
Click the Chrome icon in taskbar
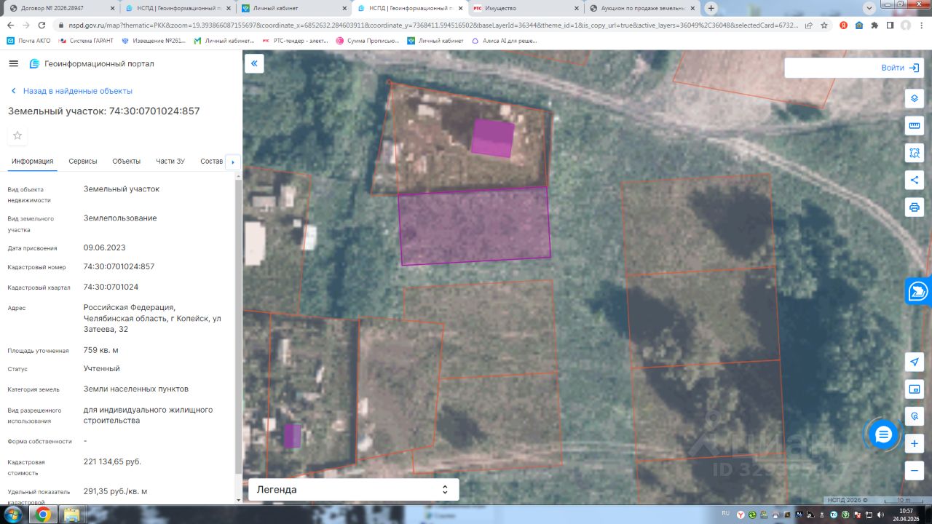[43, 515]
